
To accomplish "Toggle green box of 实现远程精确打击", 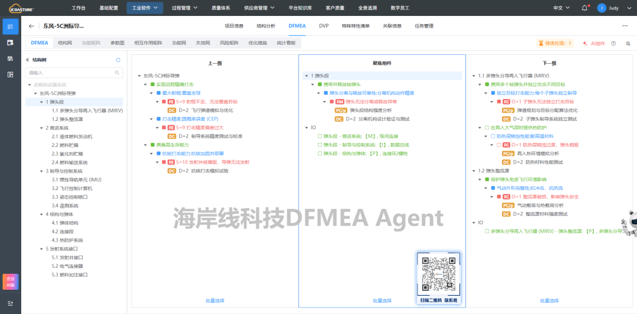I will coord(153,84).
